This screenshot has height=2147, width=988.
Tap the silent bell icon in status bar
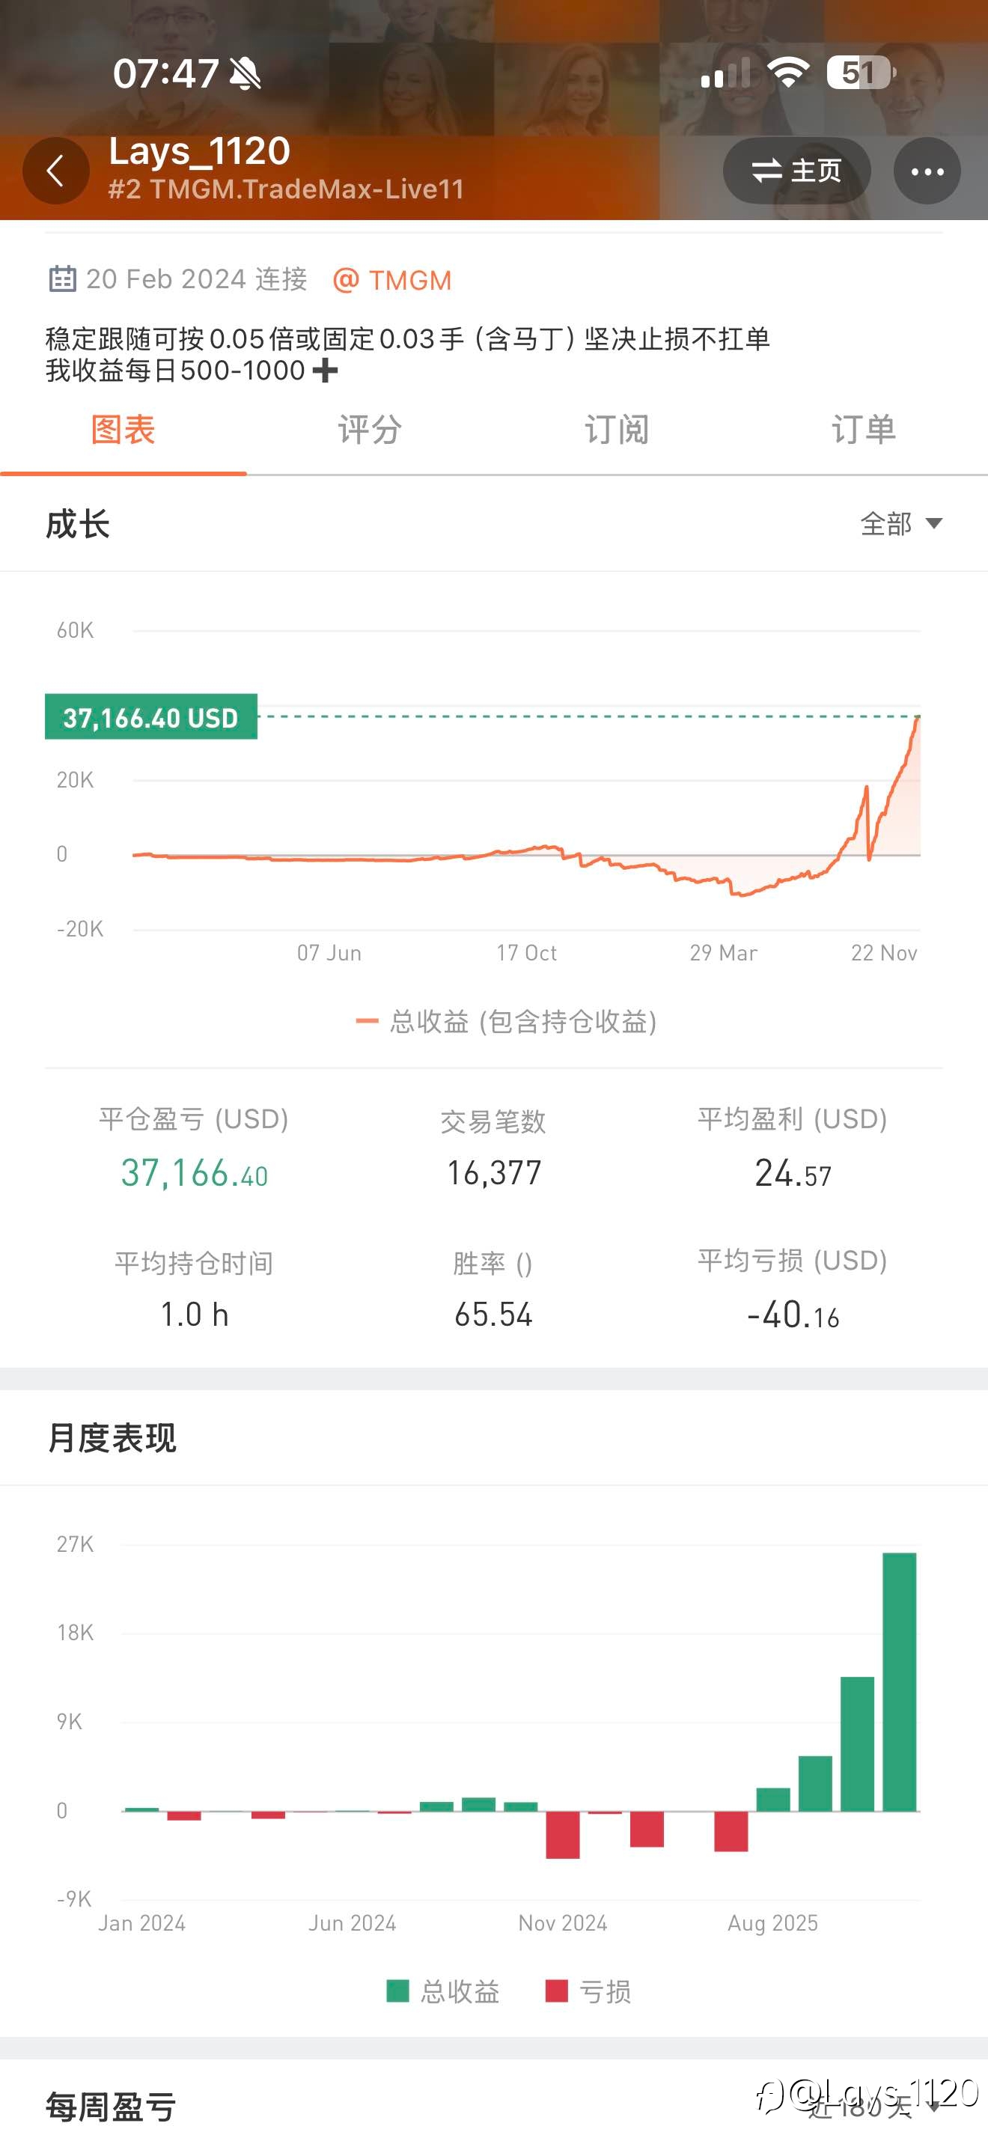click(x=245, y=73)
